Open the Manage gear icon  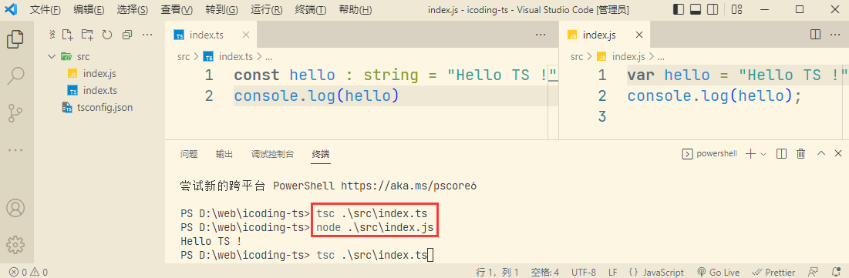click(x=15, y=245)
